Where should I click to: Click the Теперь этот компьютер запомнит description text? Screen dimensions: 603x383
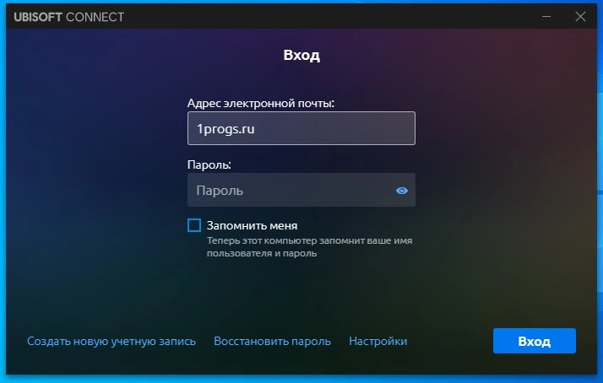(x=310, y=247)
